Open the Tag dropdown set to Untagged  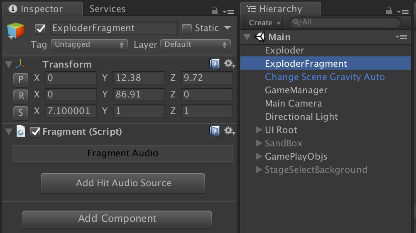89,44
